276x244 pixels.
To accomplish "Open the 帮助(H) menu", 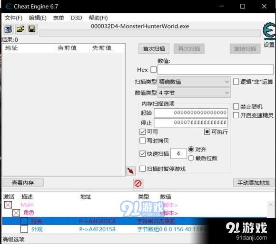I will pos(98,18).
